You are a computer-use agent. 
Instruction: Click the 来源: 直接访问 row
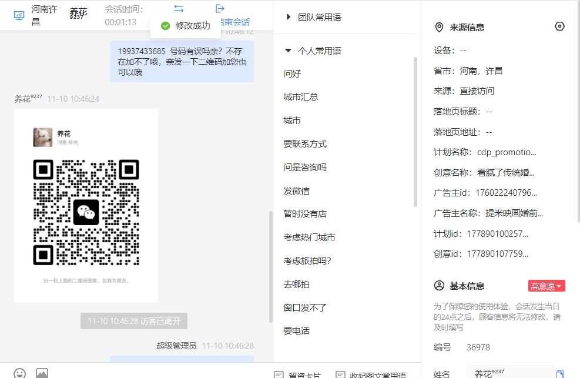point(464,91)
